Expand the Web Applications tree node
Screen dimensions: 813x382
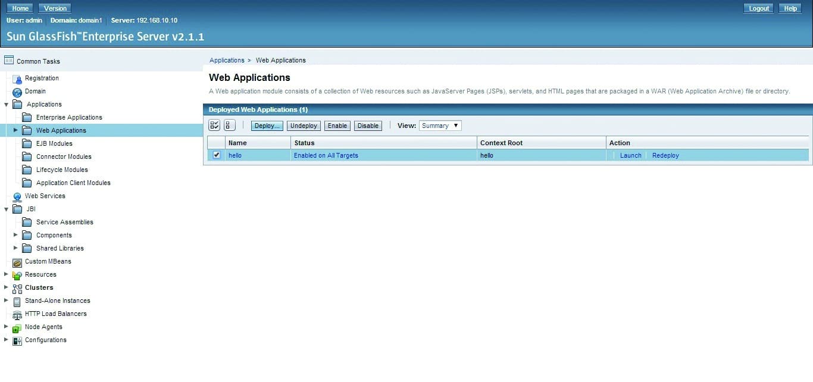pos(15,130)
